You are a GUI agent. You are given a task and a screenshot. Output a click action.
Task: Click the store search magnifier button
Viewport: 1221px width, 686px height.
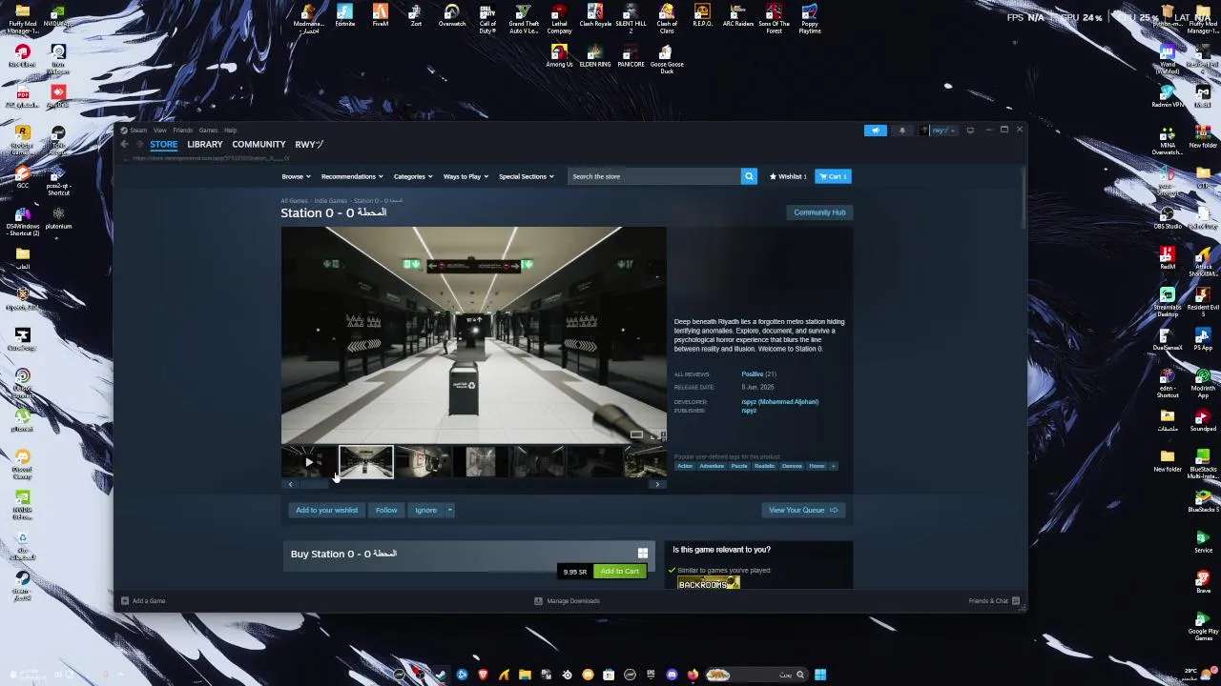[749, 176]
